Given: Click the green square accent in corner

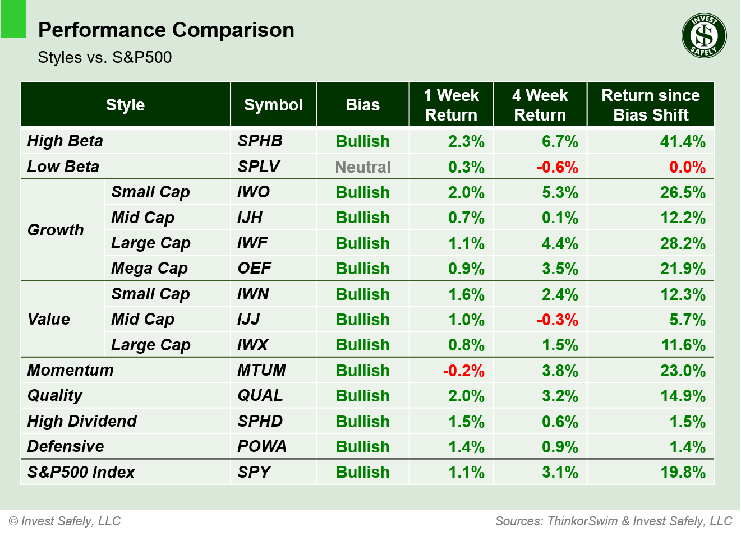Looking at the screenshot, I should 13,19.
